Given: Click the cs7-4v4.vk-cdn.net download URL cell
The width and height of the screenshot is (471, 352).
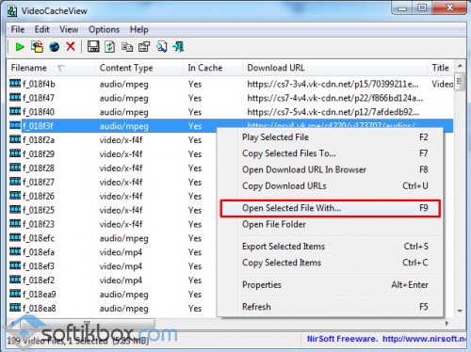Looking at the screenshot, I should [x=335, y=98].
